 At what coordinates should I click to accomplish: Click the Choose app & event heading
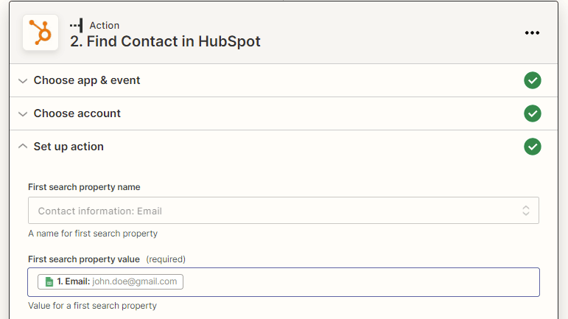(87, 80)
